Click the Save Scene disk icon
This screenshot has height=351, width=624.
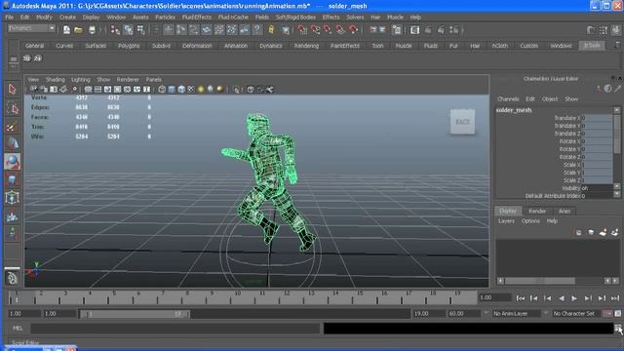[92, 30]
